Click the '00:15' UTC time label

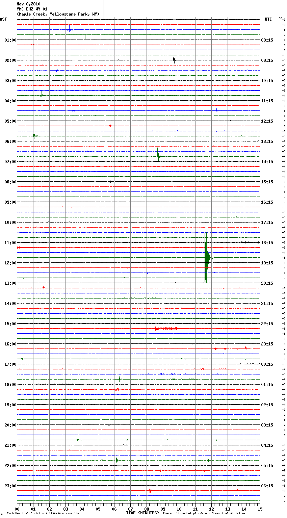coord(267,364)
